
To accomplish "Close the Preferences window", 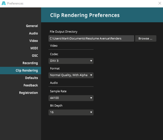I will pos(160,3).
